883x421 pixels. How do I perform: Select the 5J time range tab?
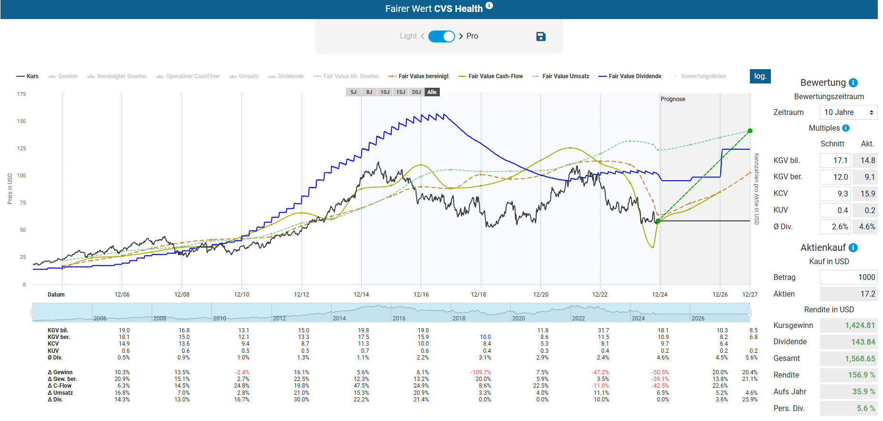[x=353, y=92]
